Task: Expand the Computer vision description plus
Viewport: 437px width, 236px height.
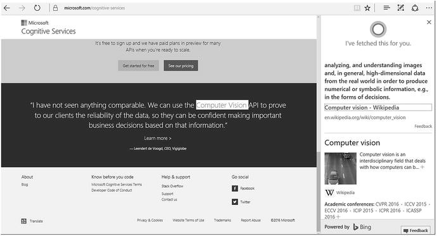Action: 422,167
